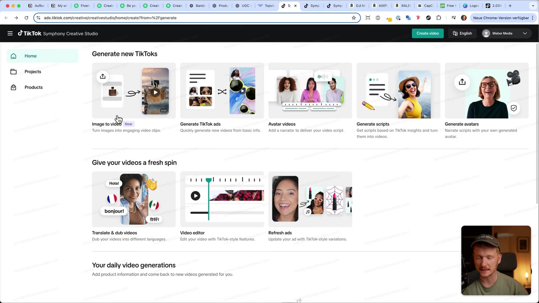
Task: Click the Projects folder icon
Action: click(13, 72)
